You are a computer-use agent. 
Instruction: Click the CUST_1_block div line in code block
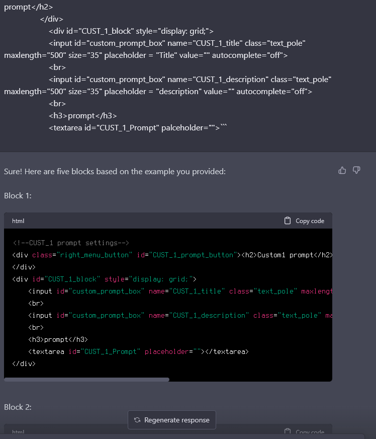pos(104,279)
